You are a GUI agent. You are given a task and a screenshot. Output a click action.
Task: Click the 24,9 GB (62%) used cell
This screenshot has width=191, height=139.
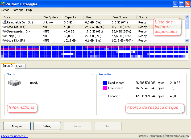coord(95,27)
